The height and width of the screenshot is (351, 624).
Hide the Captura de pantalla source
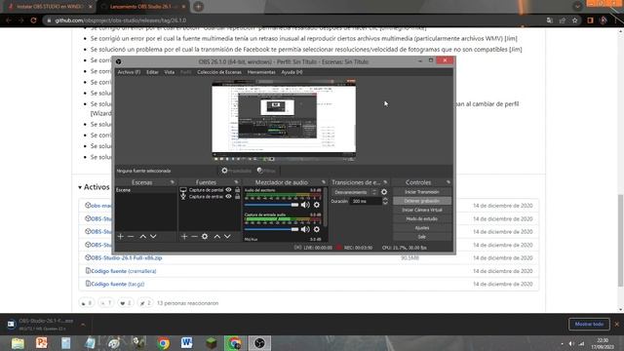(x=228, y=190)
